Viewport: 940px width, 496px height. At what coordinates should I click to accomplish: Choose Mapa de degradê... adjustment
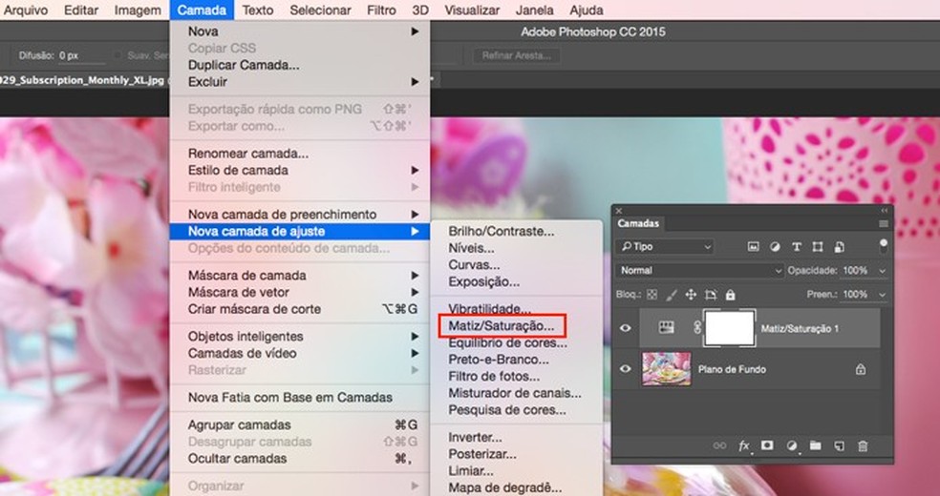point(505,487)
